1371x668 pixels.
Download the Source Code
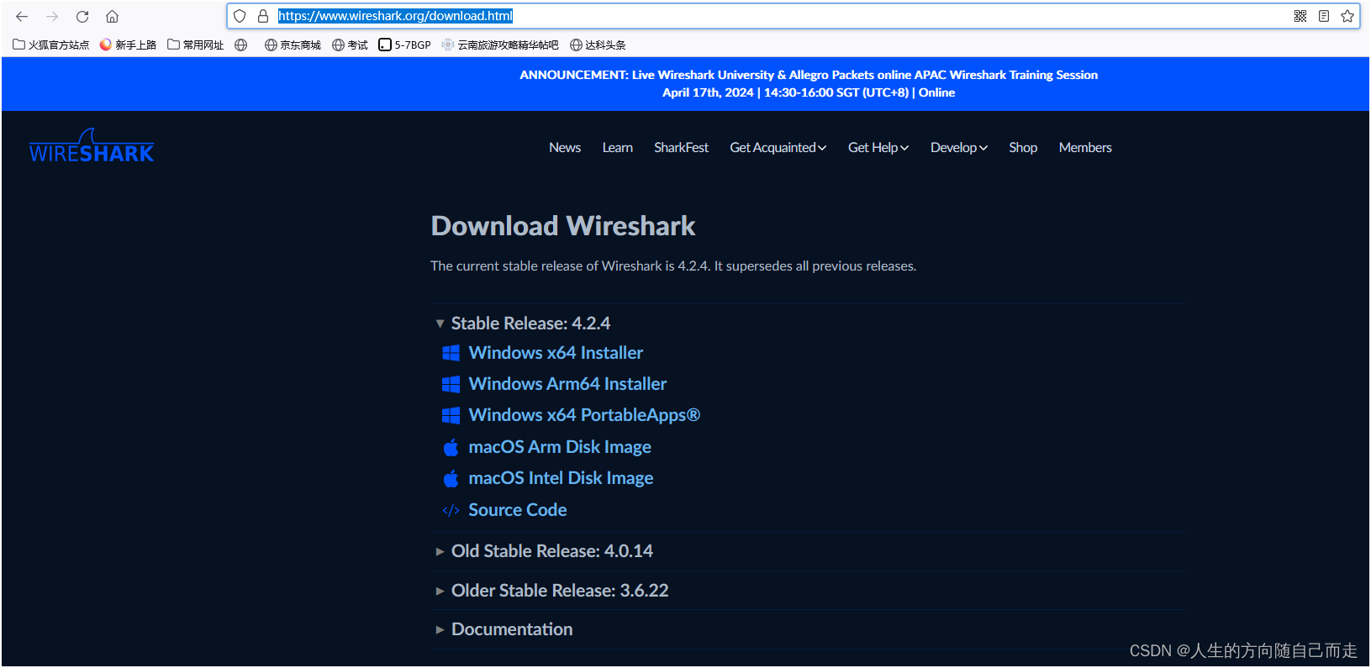click(518, 510)
